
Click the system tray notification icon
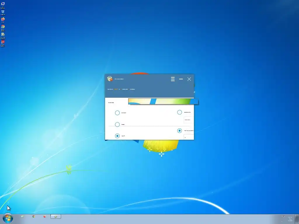pos(283,216)
